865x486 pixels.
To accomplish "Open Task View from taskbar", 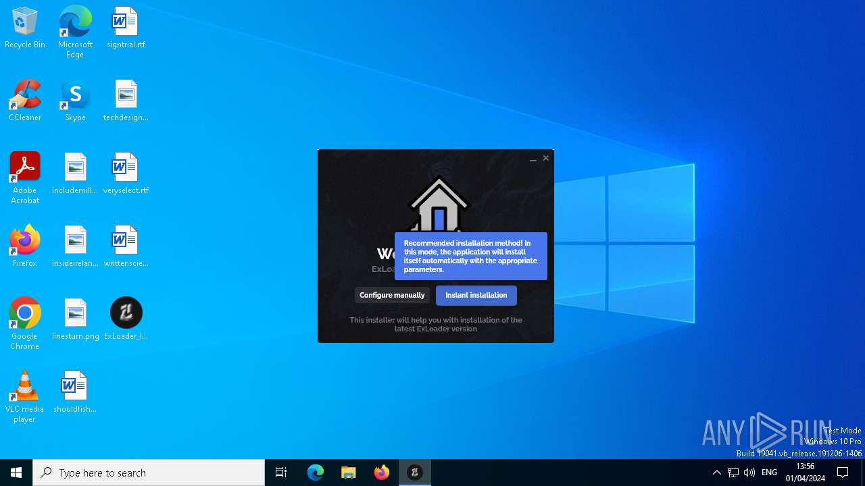I will coord(281,473).
